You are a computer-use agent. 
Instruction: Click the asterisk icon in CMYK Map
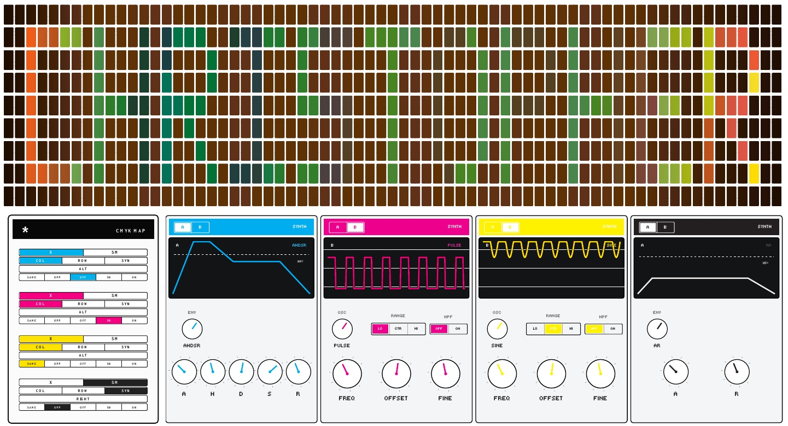tap(25, 230)
